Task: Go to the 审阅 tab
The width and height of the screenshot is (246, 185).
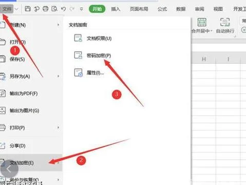Action: [199, 9]
